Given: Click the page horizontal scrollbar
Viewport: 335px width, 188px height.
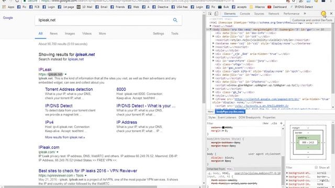Looking at the screenshot, I should tap(80, 187).
